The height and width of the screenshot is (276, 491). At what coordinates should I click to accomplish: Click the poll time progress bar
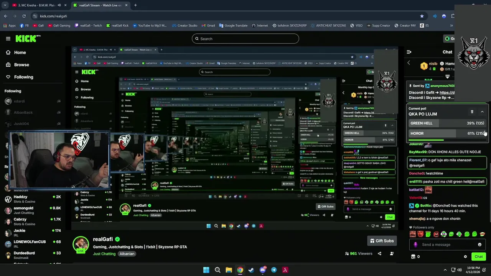click(x=447, y=140)
